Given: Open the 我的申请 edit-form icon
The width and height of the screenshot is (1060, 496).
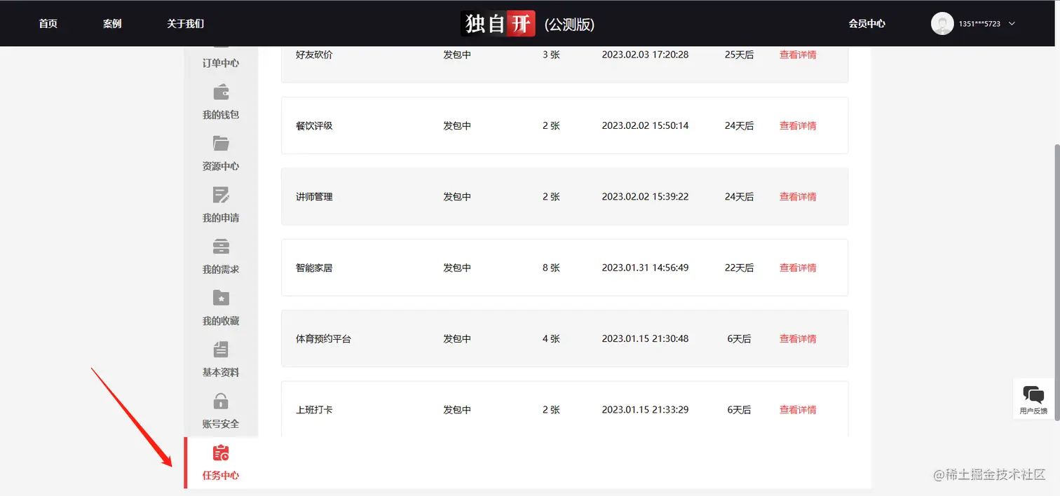Looking at the screenshot, I should click(x=221, y=195).
